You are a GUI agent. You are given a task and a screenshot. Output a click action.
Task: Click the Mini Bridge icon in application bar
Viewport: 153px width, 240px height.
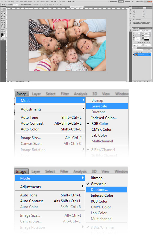coord(55,2)
